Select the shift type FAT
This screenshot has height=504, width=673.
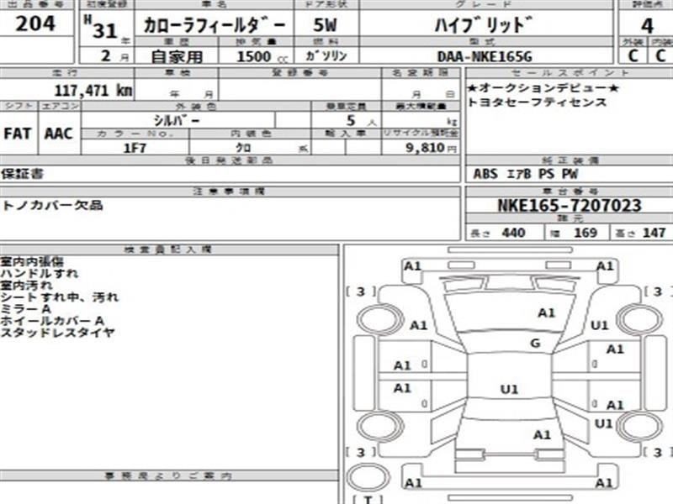17,134
